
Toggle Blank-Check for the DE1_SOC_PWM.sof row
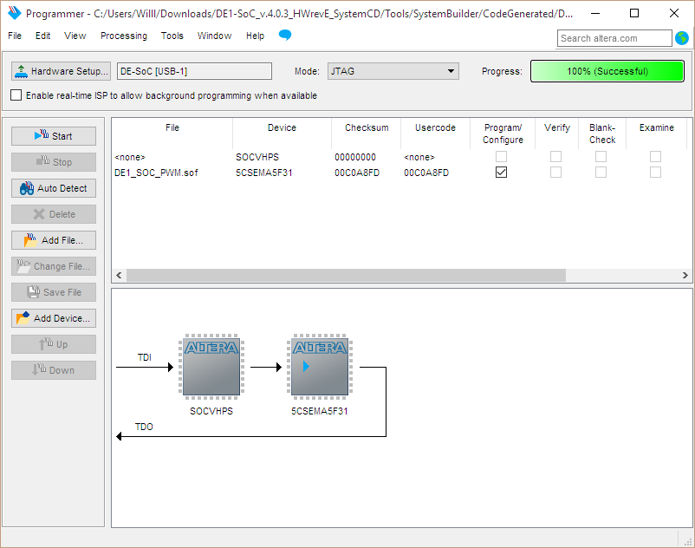[x=601, y=172]
